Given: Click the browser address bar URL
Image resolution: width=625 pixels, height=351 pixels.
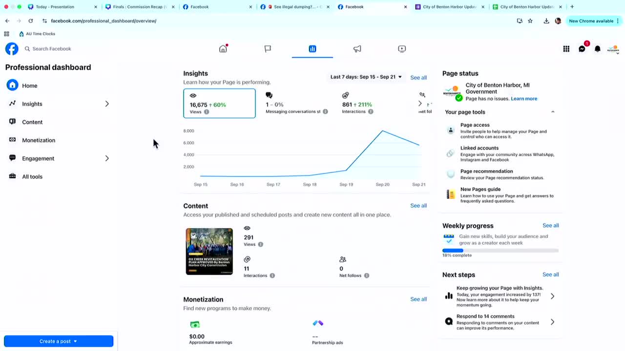Looking at the screenshot, I should point(104,21).
